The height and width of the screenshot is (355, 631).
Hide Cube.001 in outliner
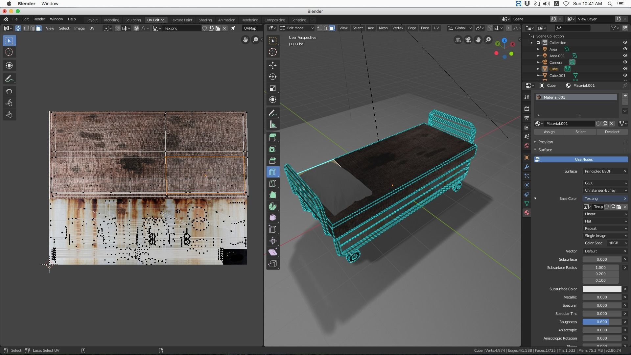(625, 75)
